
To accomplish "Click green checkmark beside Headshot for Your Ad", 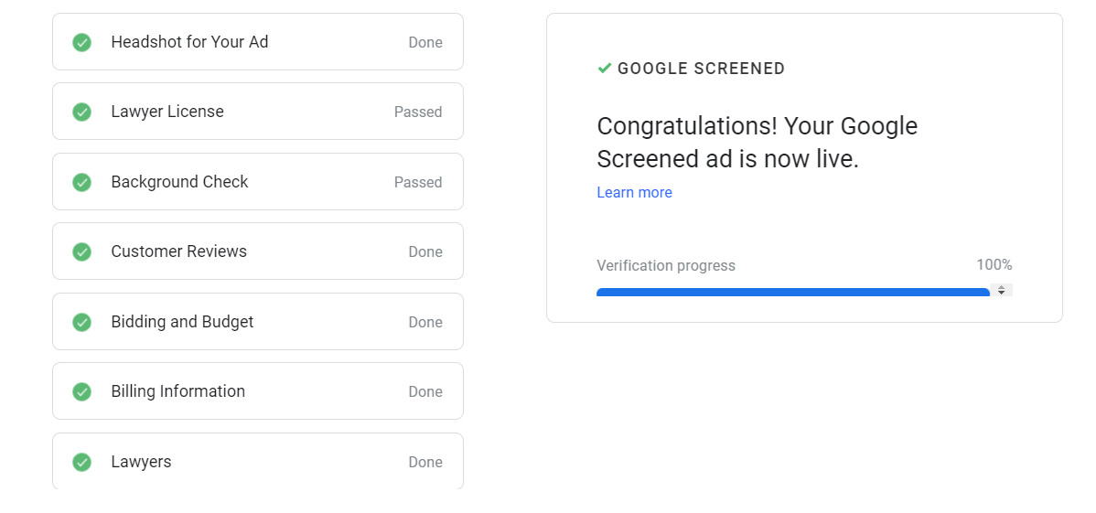I will [81, 42].
